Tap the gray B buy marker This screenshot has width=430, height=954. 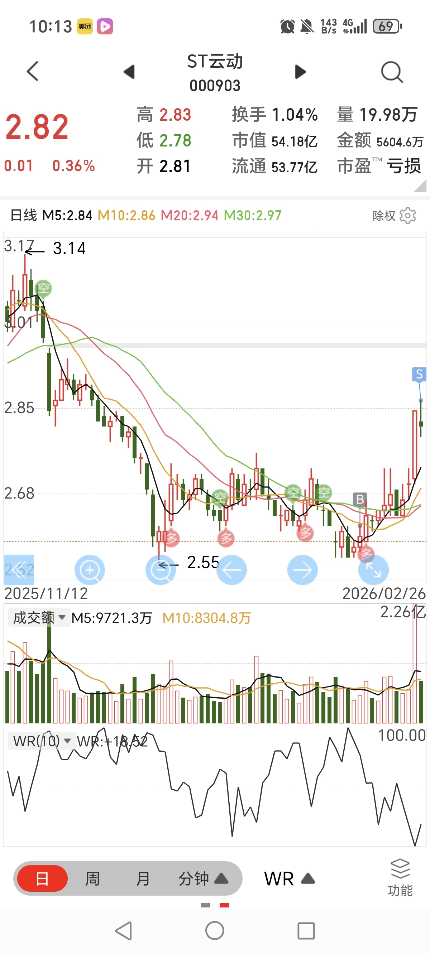coord(359,499)
